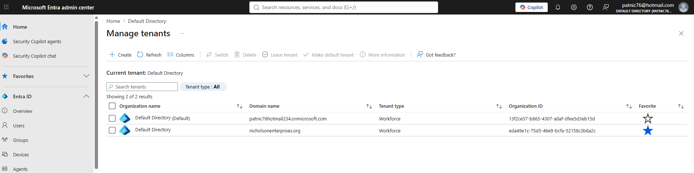The image size is (694, 173).
Task: Click the Search tenants field
Action: (142, 87)
